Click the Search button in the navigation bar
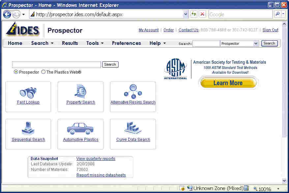Viewport: 289px width, 193px height. click(x=269, y=43)
